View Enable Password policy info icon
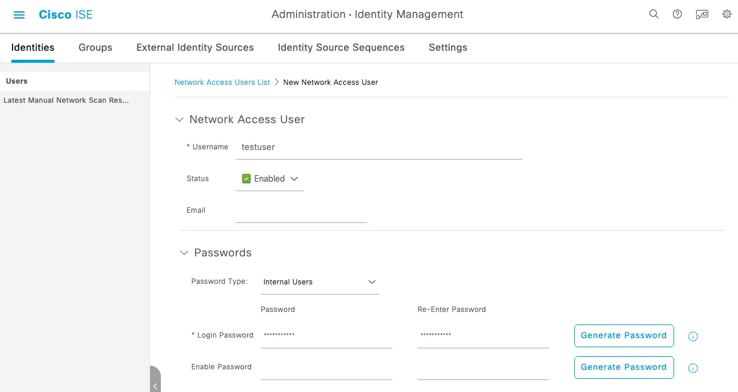This screenshot has height=392, width=738. (693, 367)
